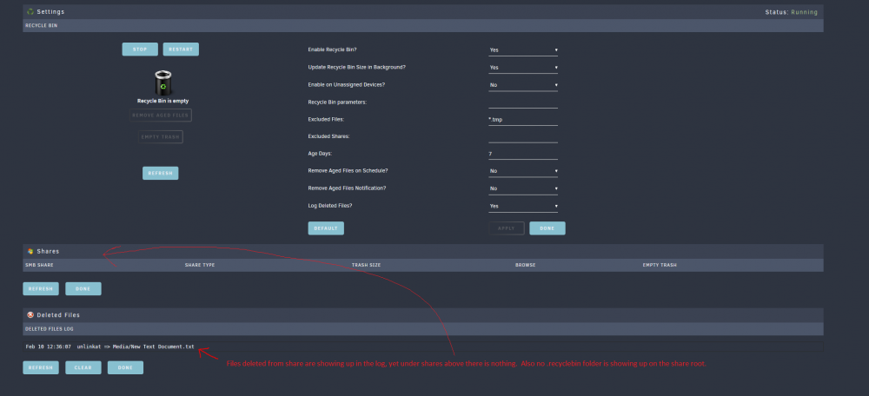This screenshot has width=869, height=396.
Task: Refresh the Shares list
Action: 41,288
